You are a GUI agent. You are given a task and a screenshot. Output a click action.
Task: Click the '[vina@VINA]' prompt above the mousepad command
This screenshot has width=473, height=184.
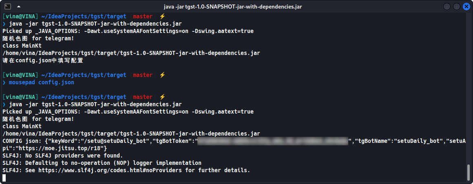click(x=20, y=75)
